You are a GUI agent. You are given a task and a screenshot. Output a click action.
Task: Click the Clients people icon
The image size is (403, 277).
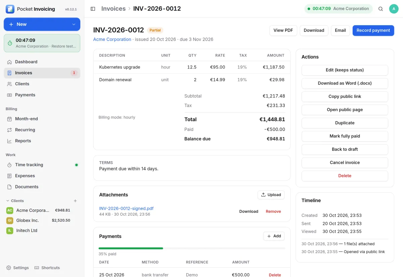10,84
